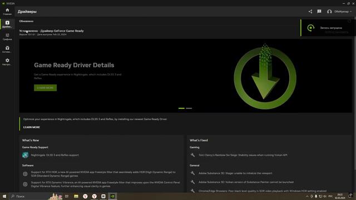Click 'Game Ready Driver Details' heading
The image size is (356, 200).
coord(74,65)
